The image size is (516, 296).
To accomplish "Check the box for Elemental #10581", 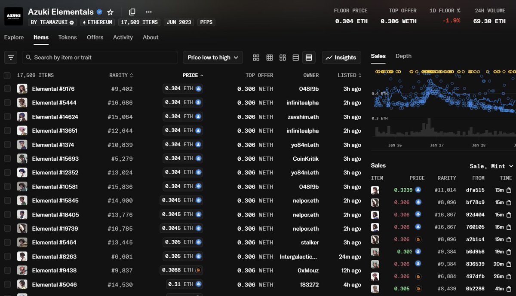I will 7,186.
